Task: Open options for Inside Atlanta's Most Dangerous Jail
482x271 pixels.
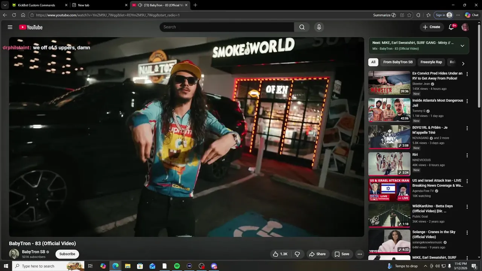Action: click(x=467, y=101)
